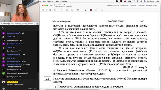Screen dimensions: 161x90
Task: Click the Найти search field
Action: click(x=156, y=6)
